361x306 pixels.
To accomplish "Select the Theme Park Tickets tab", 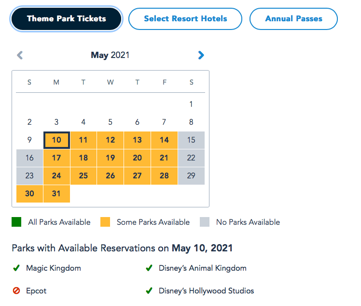I will tap(67, 19).
